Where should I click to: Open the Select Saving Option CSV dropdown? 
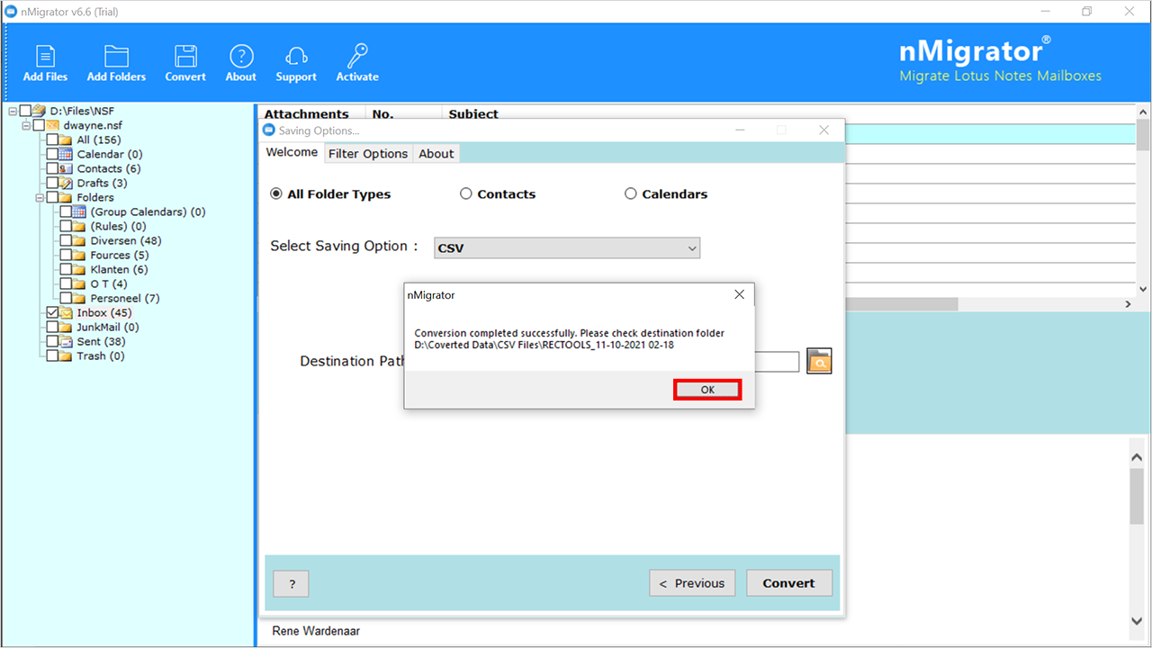point(567,247)
